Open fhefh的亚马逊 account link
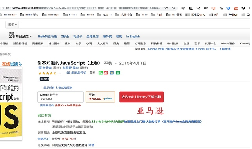The image size is (252, 149). pos(47,37)
